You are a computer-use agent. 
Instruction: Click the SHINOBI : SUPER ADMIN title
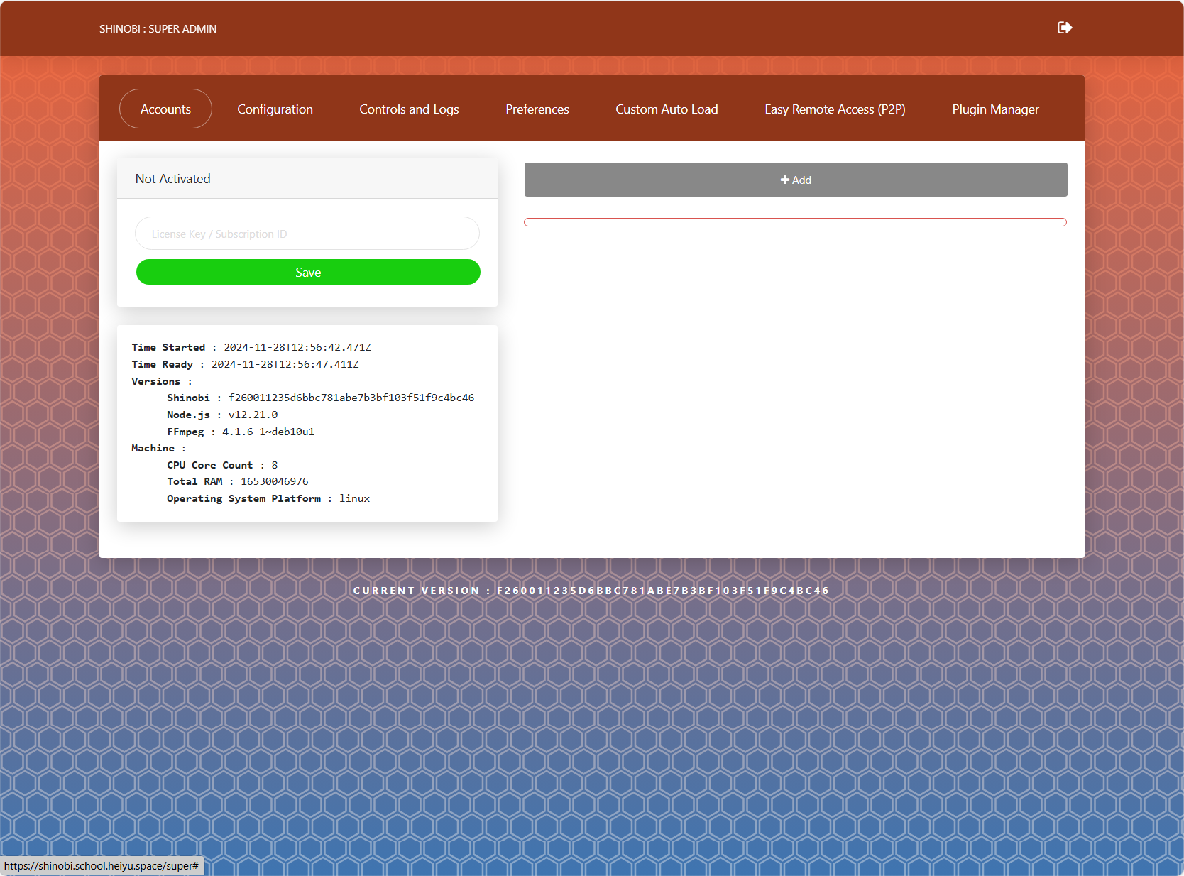coord(158,29)
